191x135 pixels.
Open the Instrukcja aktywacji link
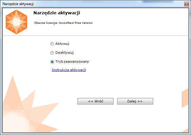point(69,70)
